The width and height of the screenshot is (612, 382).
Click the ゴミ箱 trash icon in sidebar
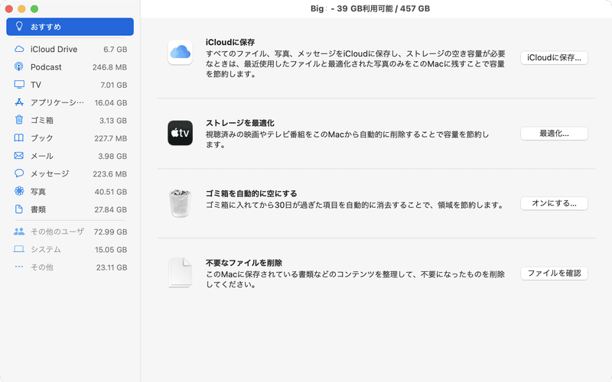18,120
